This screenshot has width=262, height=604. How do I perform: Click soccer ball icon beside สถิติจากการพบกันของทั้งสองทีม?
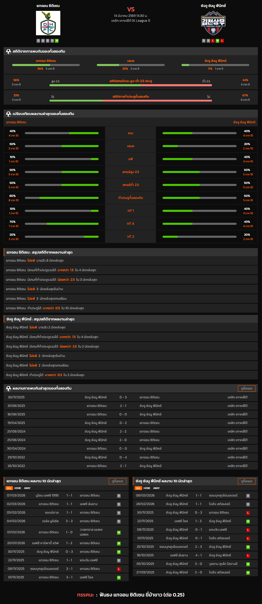pos(9,51)
